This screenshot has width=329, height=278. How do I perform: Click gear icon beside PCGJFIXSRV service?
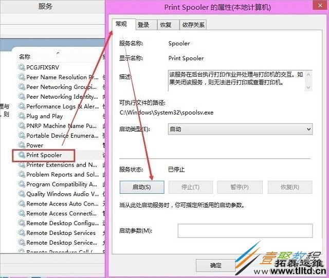point(22,67)
